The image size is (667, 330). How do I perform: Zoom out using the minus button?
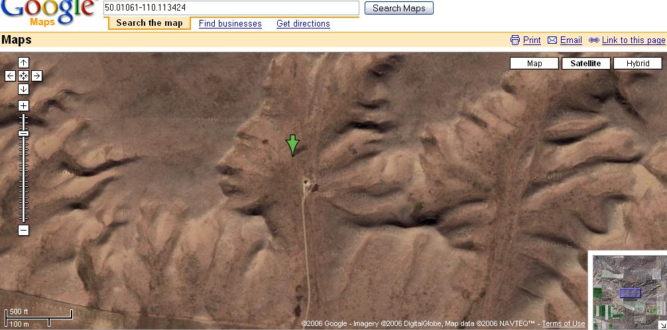[x=23, y=231]
